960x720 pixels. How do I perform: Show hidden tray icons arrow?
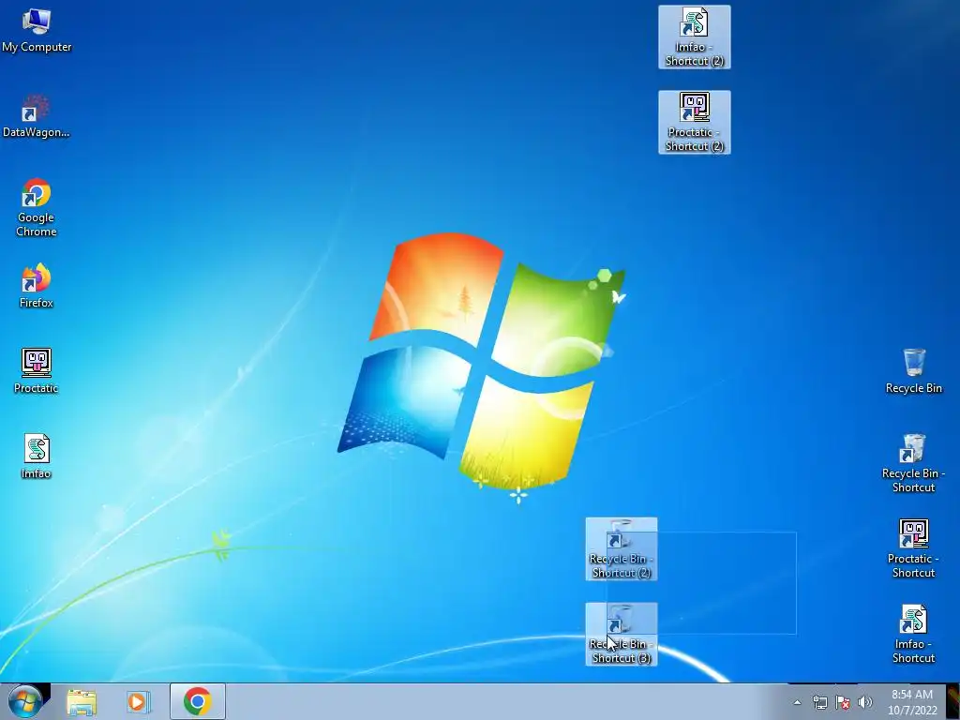point(797,702)
